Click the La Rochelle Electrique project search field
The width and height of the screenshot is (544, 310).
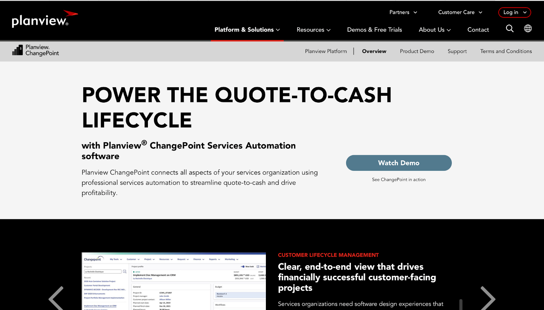[103, 272]
